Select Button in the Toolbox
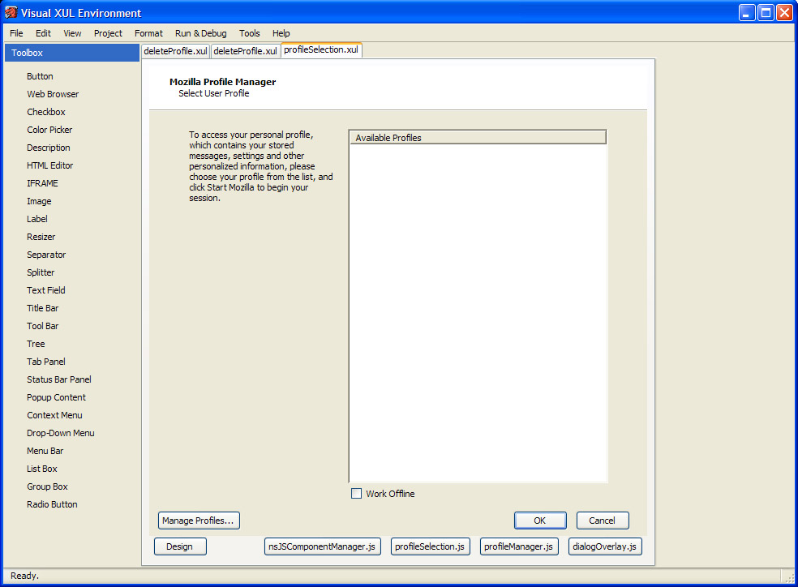798x587 pixels. point(41,76)
